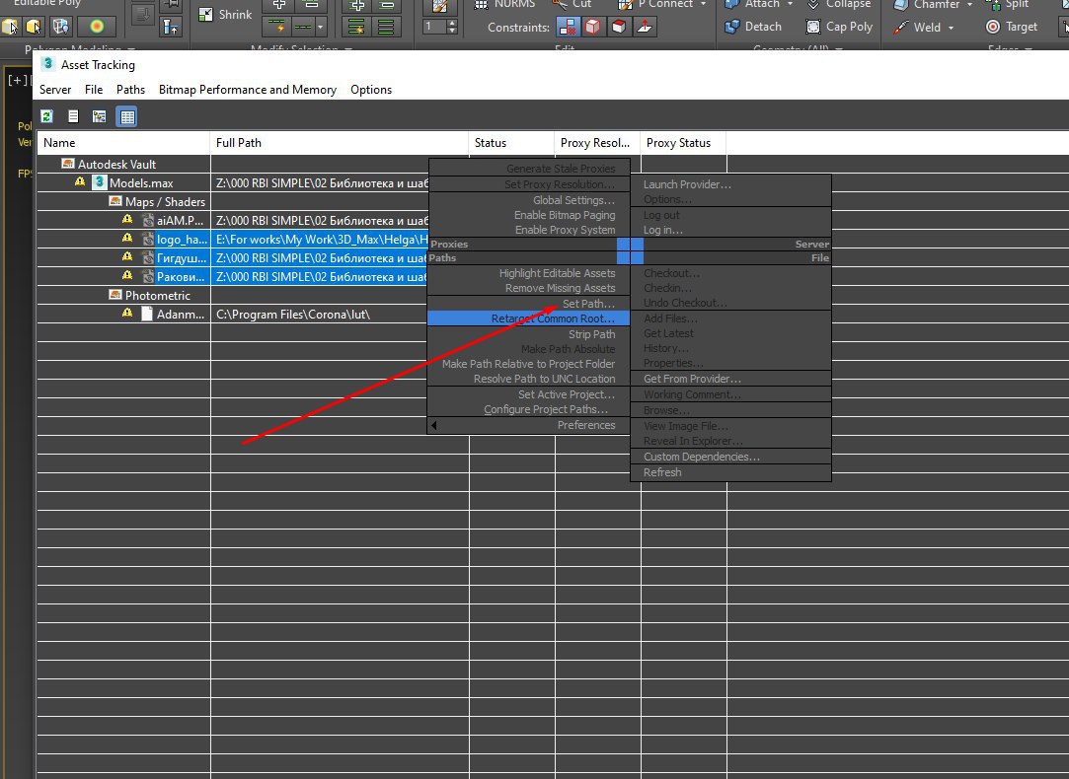Click first yellow cube icon in Polygon Modeling panel
Screen dimensions: 1069x779
pos(10,27)
